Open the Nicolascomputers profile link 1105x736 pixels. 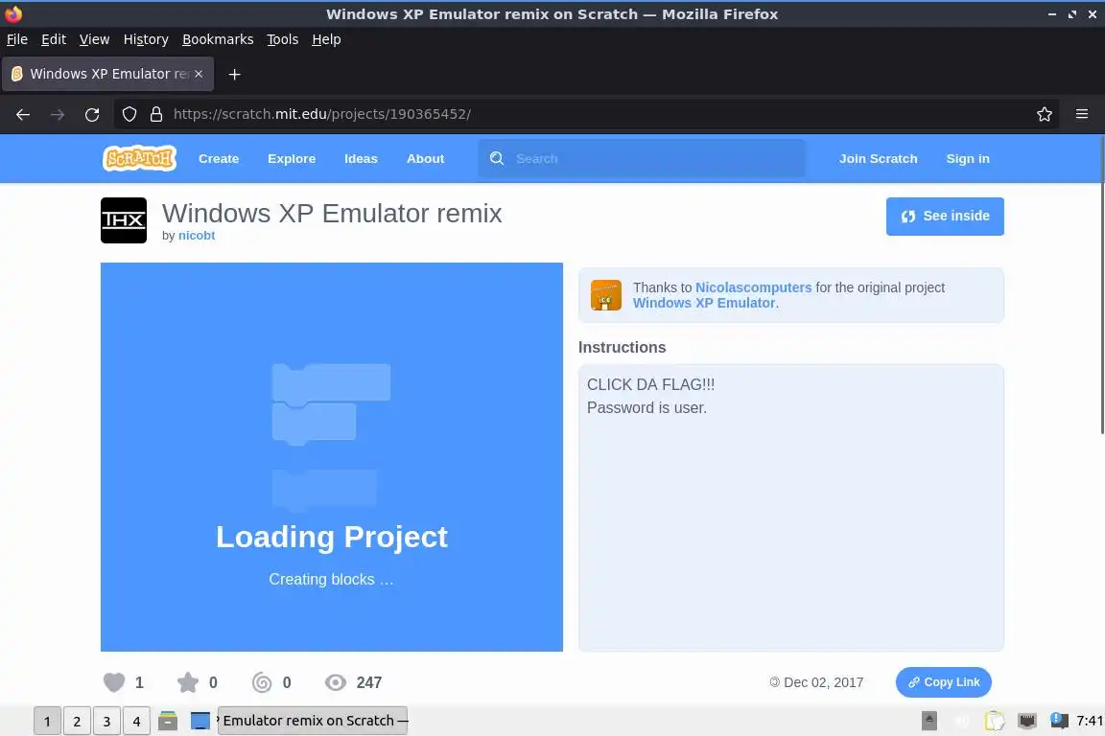(753, 287)
